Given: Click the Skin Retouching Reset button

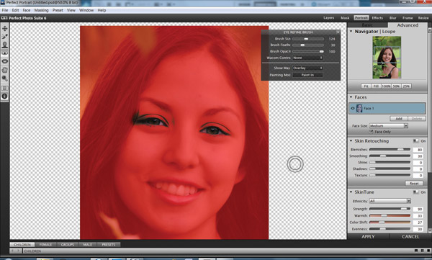Looking at the screenshot, I should click(414, 184).
